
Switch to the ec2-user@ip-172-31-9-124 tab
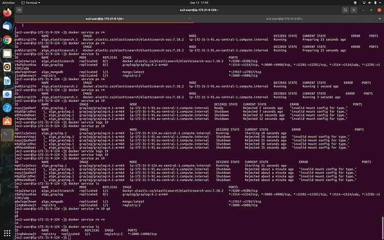pyautogui.click(x=105, y=19)
